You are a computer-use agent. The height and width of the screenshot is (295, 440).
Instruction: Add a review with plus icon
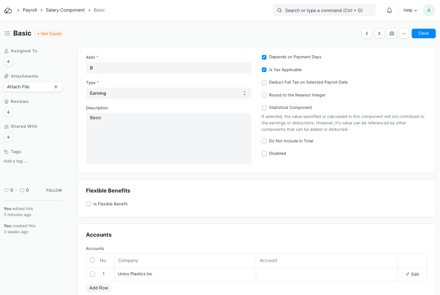pos(9,112)
